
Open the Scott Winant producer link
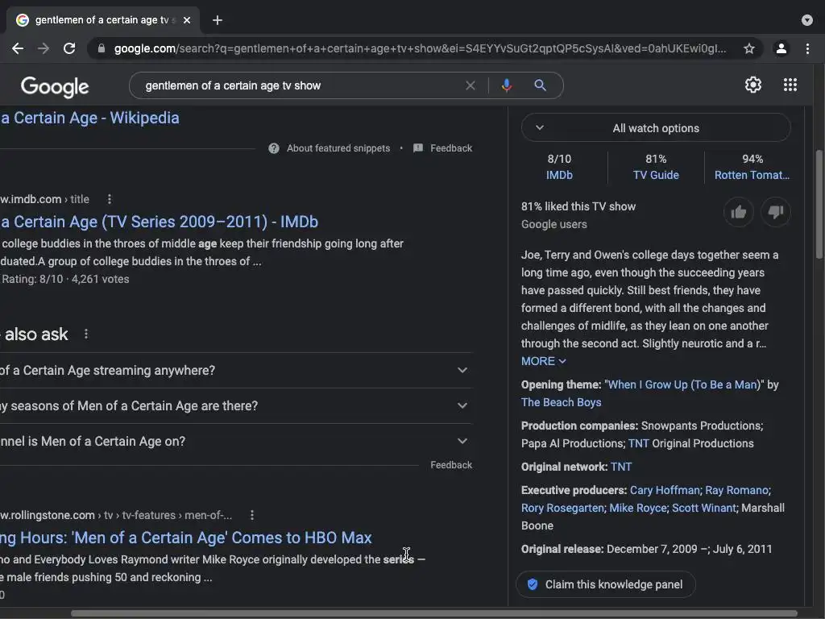click(704, 508)
